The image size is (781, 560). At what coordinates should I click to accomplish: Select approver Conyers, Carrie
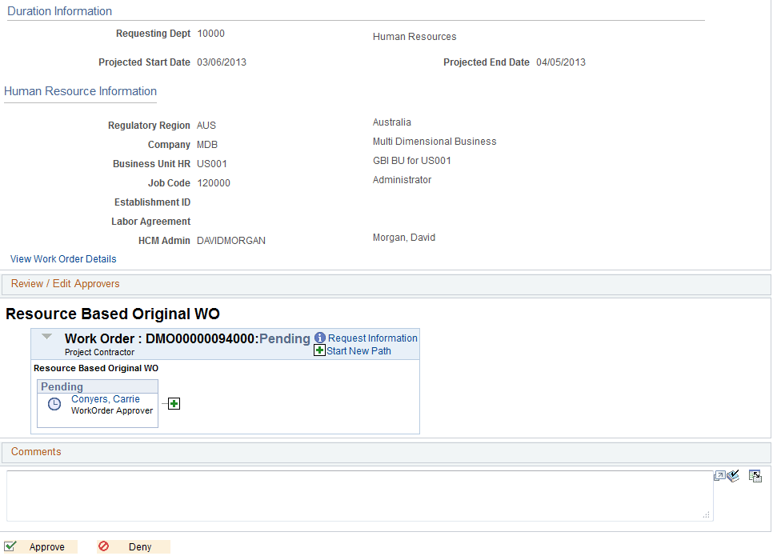coord(105,398)
